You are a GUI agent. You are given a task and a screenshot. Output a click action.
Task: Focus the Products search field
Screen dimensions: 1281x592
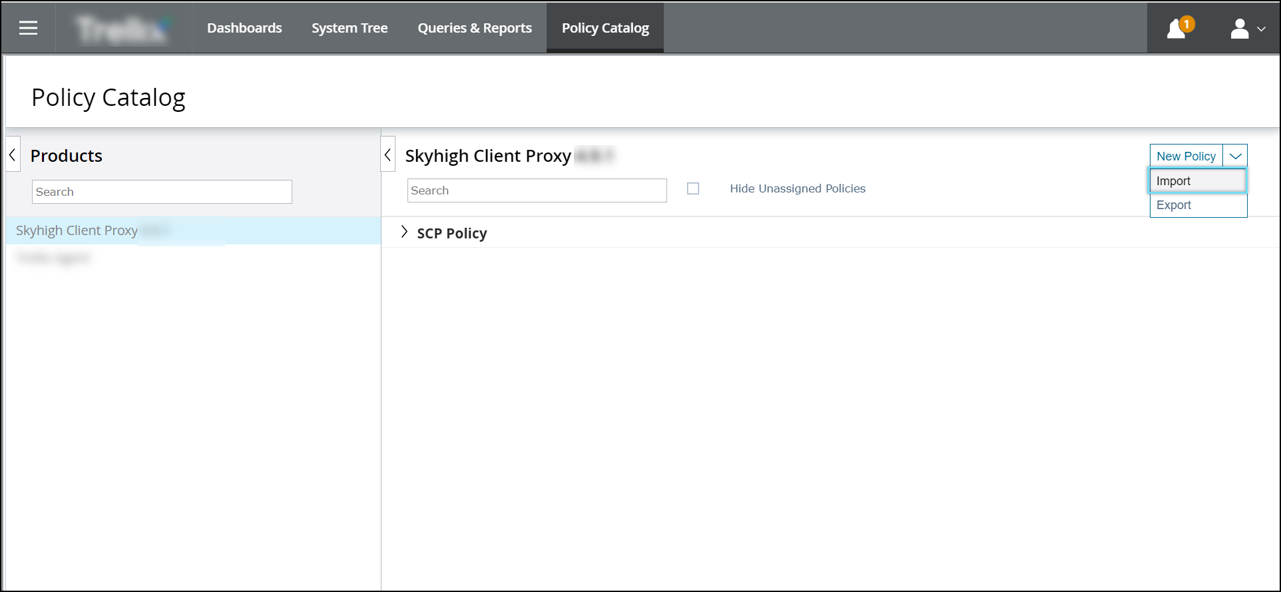tap(162, 192)
